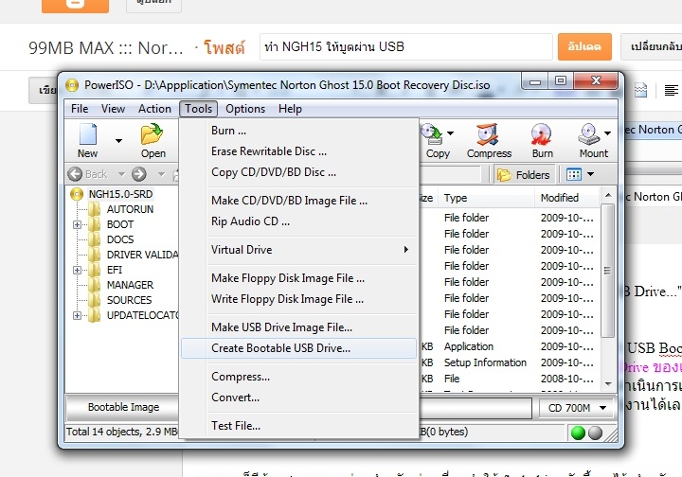
Task: Click the blog editor text alignment icon
Action: (x=672, y=90)
